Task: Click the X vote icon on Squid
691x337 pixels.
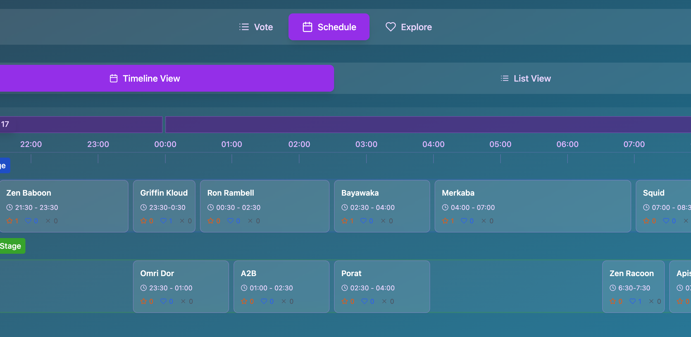Action: tap(686, 221)
